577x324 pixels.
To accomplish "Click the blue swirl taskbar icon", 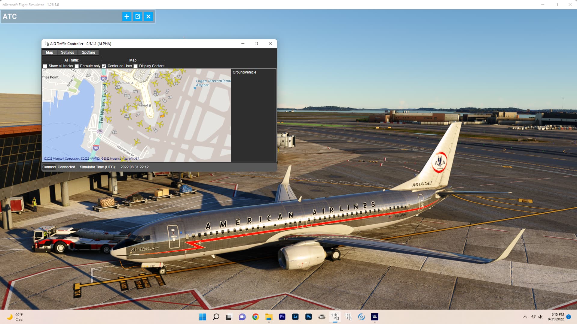I will click(x=362, y=317).
